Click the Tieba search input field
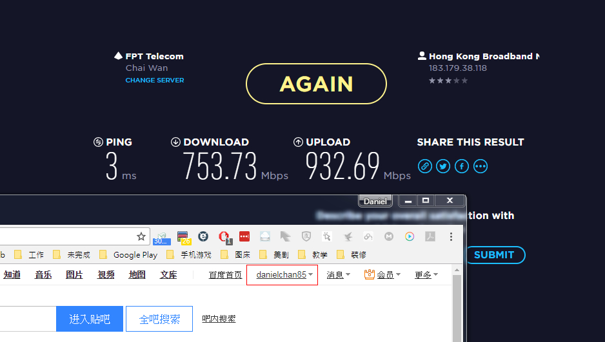 point(28,319)
